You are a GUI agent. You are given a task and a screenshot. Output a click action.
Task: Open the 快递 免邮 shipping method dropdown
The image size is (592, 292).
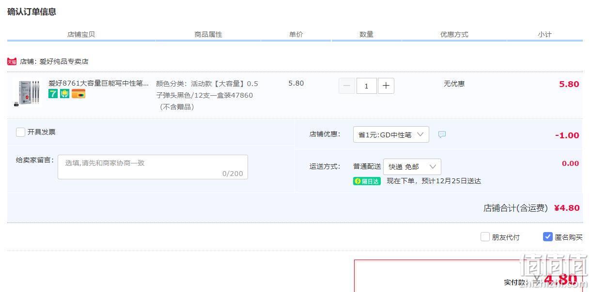412,167
